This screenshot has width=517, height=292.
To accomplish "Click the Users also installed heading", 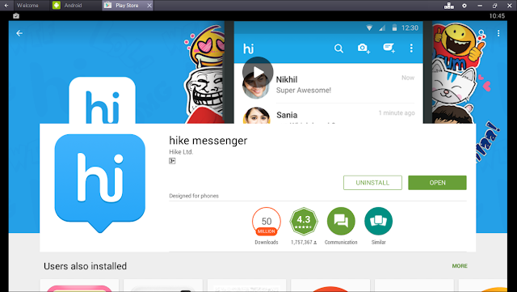I will pyautogui.click(x=85, y=266).
